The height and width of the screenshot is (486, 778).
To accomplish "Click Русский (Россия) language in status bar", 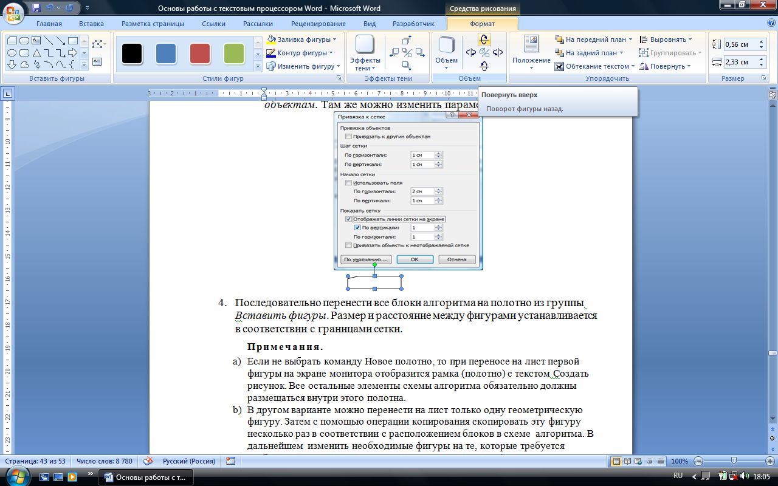I will coord(188,461).
